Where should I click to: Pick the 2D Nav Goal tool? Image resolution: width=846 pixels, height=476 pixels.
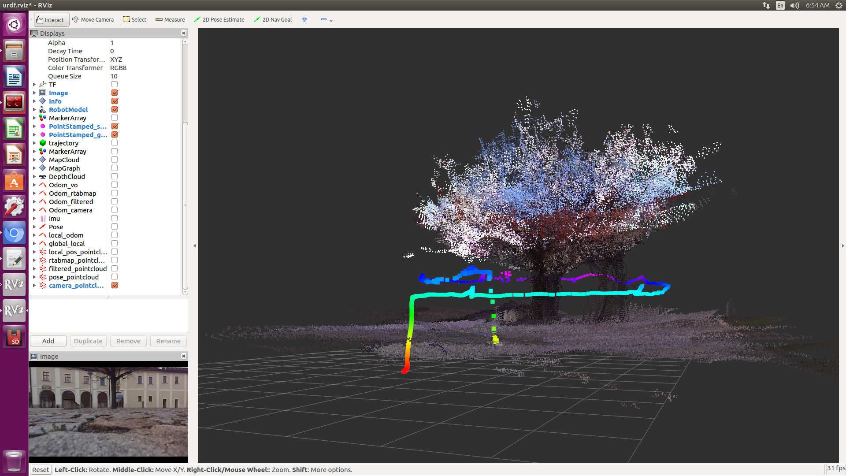[x=273, y=20]
